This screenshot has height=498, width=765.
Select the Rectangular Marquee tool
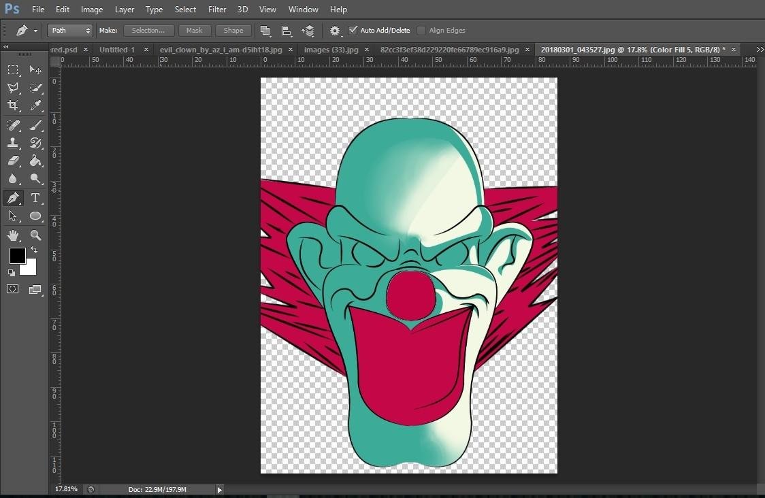tap(13, 70)
